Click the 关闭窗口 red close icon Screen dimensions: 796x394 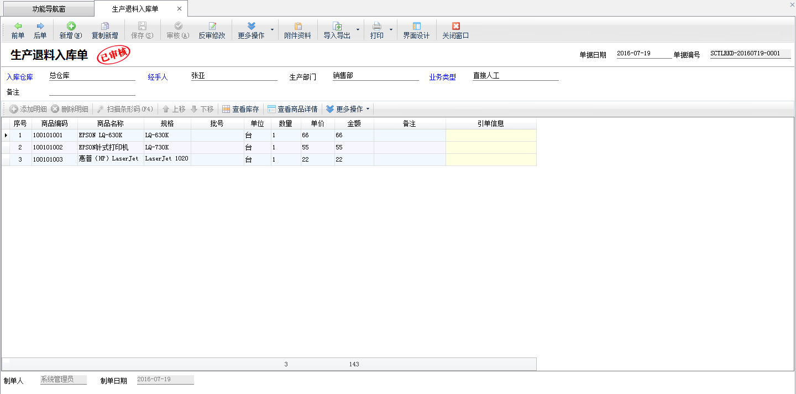pos(455,27)
